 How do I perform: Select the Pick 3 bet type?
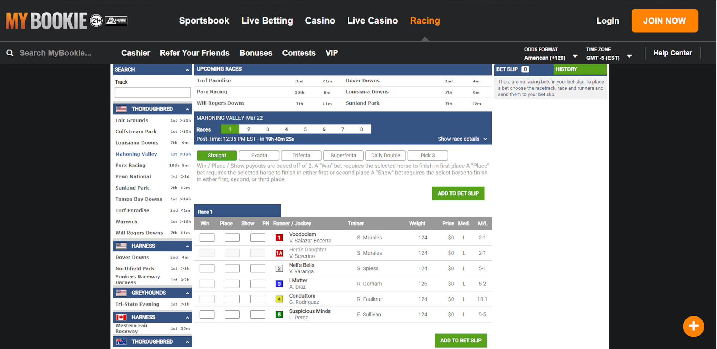428,156
